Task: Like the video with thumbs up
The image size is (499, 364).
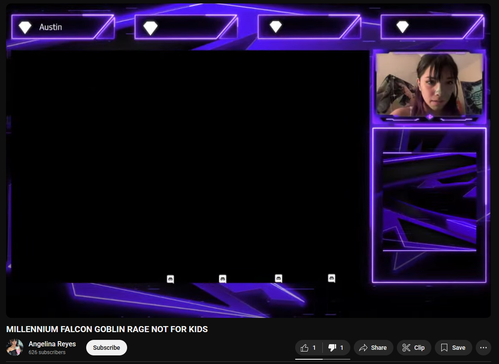Action: coord(309,348)
